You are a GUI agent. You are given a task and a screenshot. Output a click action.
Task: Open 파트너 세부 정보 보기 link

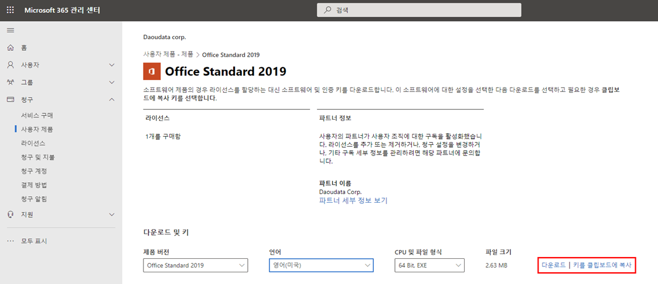pyautogui.click(x=353, y=200)
